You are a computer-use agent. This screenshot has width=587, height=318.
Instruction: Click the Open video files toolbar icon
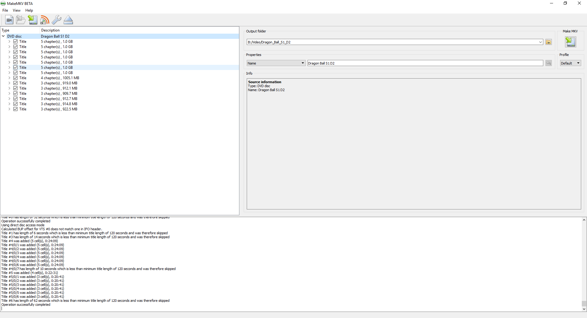[9, 20]
